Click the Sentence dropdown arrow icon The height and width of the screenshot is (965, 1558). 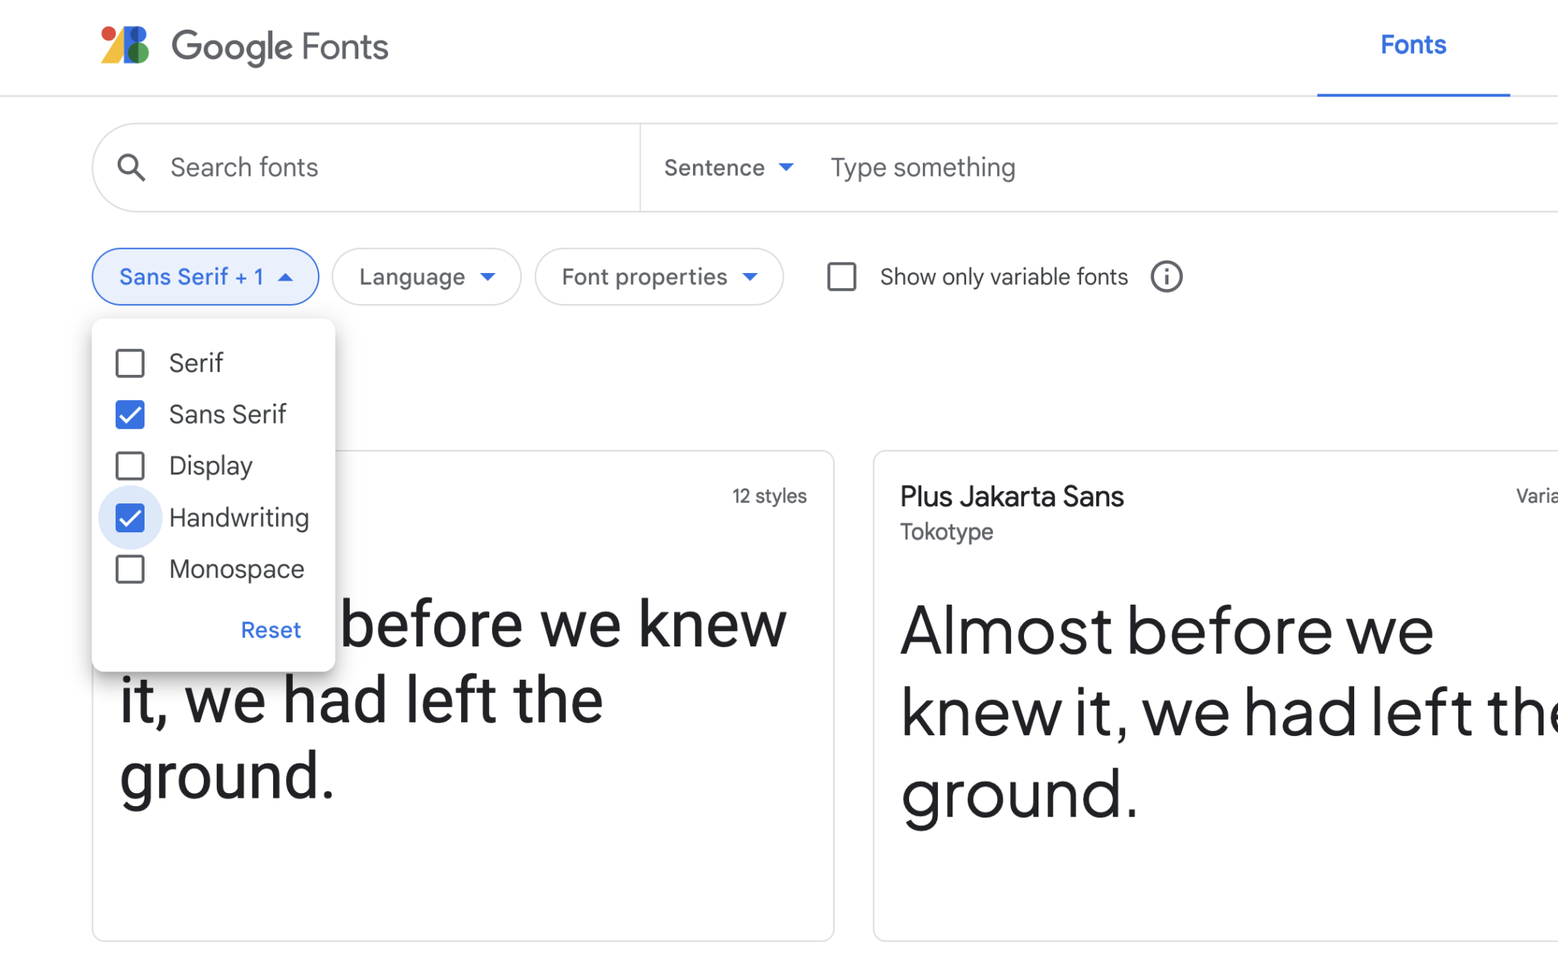pyautogui.click(x=787, y=167)
